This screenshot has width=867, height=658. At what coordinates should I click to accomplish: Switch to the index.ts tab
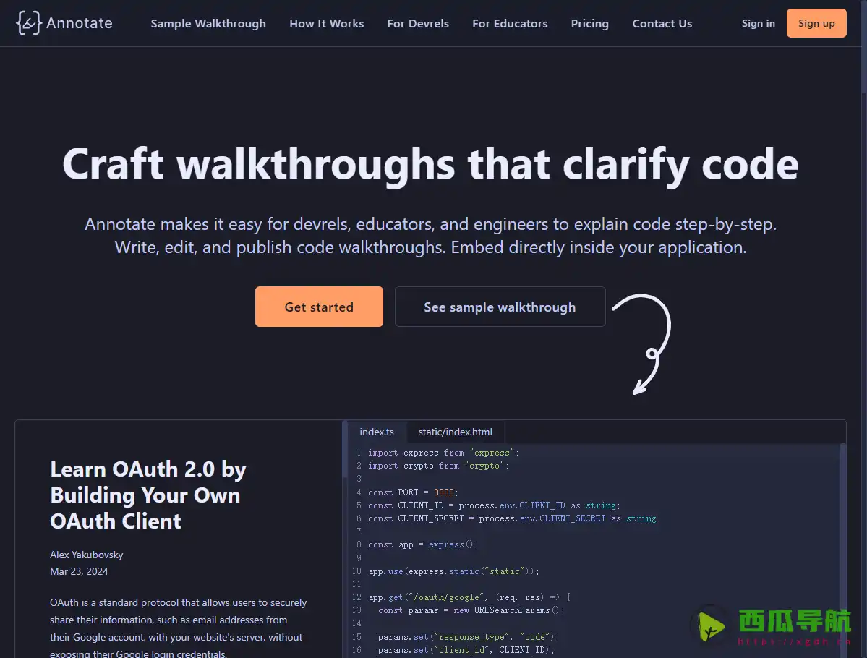(x=377, y=432)
